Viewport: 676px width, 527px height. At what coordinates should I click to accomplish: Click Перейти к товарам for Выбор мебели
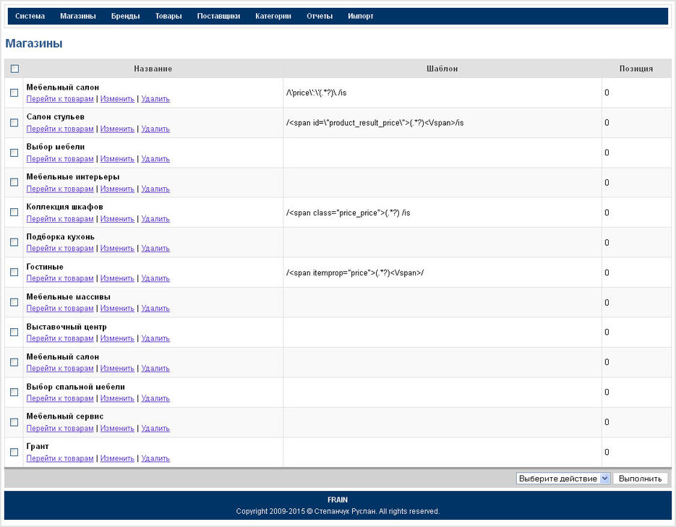click(x=60, y=159)
